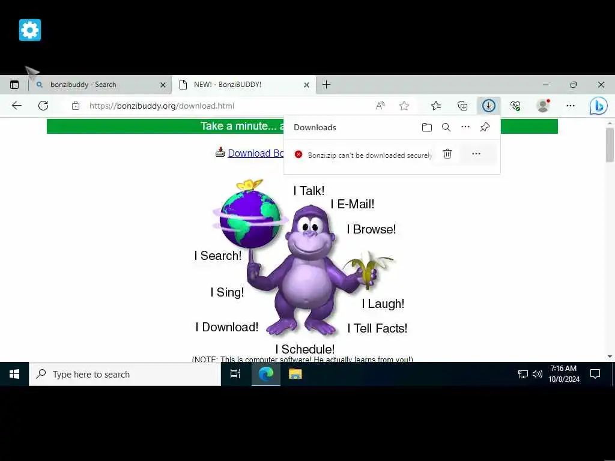Open File Explorer from the taskbar

click(x=295, y=375)
